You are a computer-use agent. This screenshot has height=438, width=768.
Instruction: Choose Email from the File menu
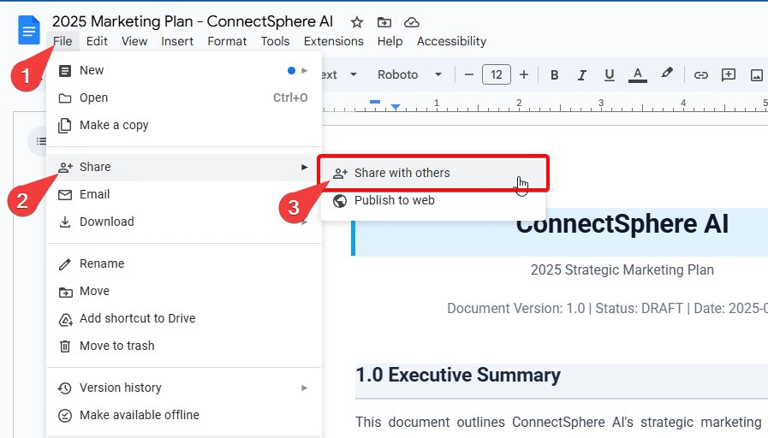coord(184,195)
